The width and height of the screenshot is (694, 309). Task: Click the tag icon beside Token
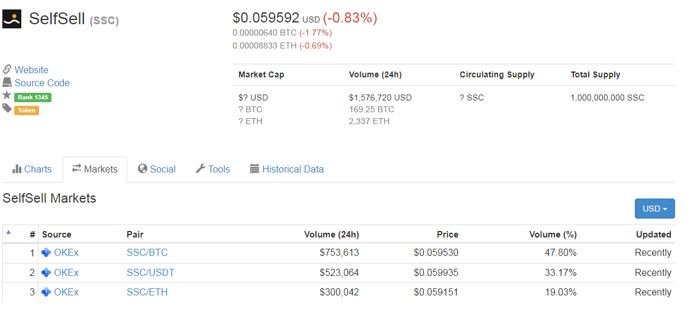[7, 109]
